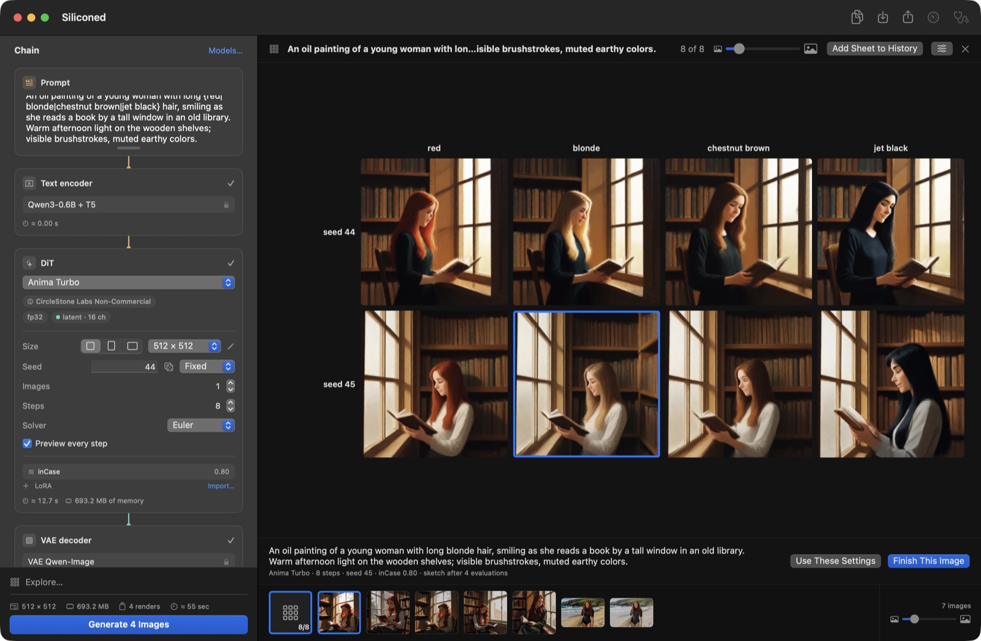This screenshot has height=641, width=981.
Task: Click the Steps count stepper
Action: point(231,406)
